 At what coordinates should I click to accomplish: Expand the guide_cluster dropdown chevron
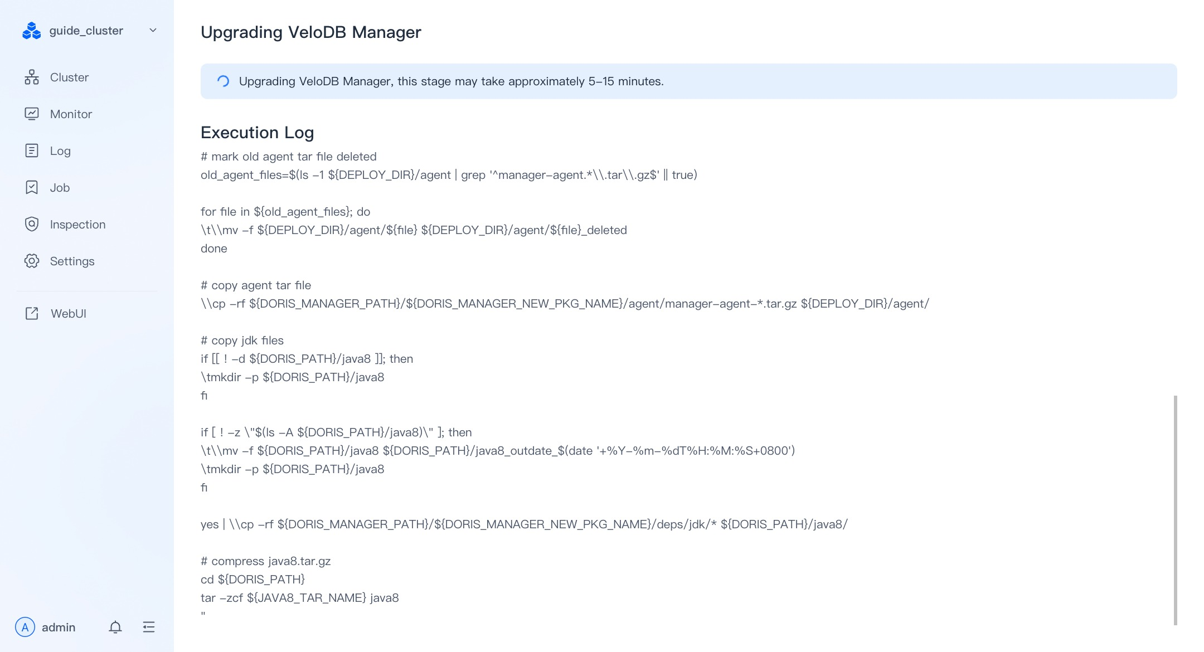coord(153,31)
